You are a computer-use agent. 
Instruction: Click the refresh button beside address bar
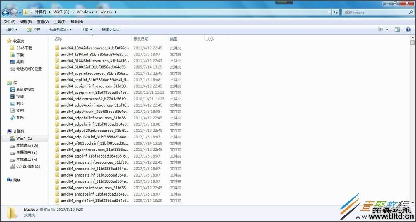(x=336, y=12)
